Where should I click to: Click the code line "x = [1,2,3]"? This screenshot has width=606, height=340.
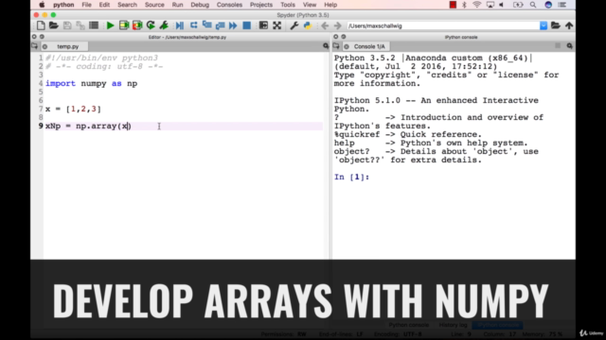(x=73, y=110)
